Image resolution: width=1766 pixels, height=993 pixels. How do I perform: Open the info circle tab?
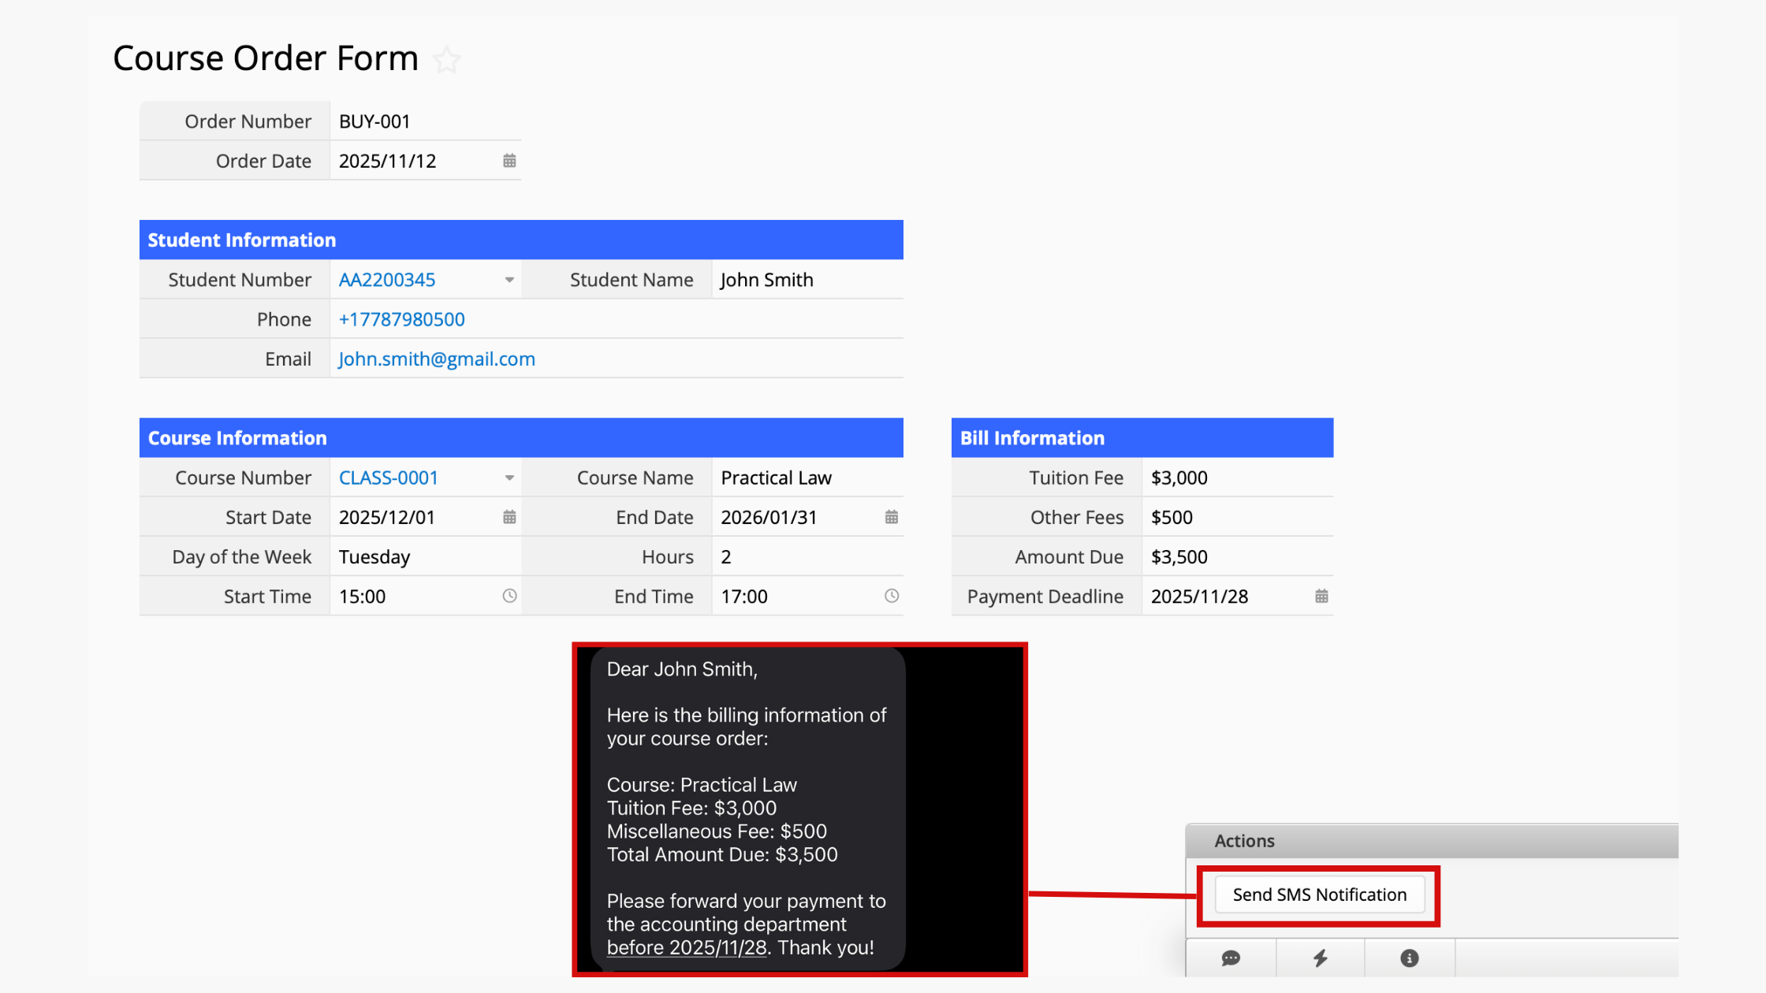pyautogui.click(x=1410, y=958)
